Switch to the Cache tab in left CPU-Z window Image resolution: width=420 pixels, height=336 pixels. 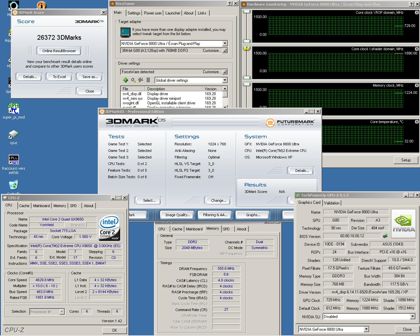(24, 206)
